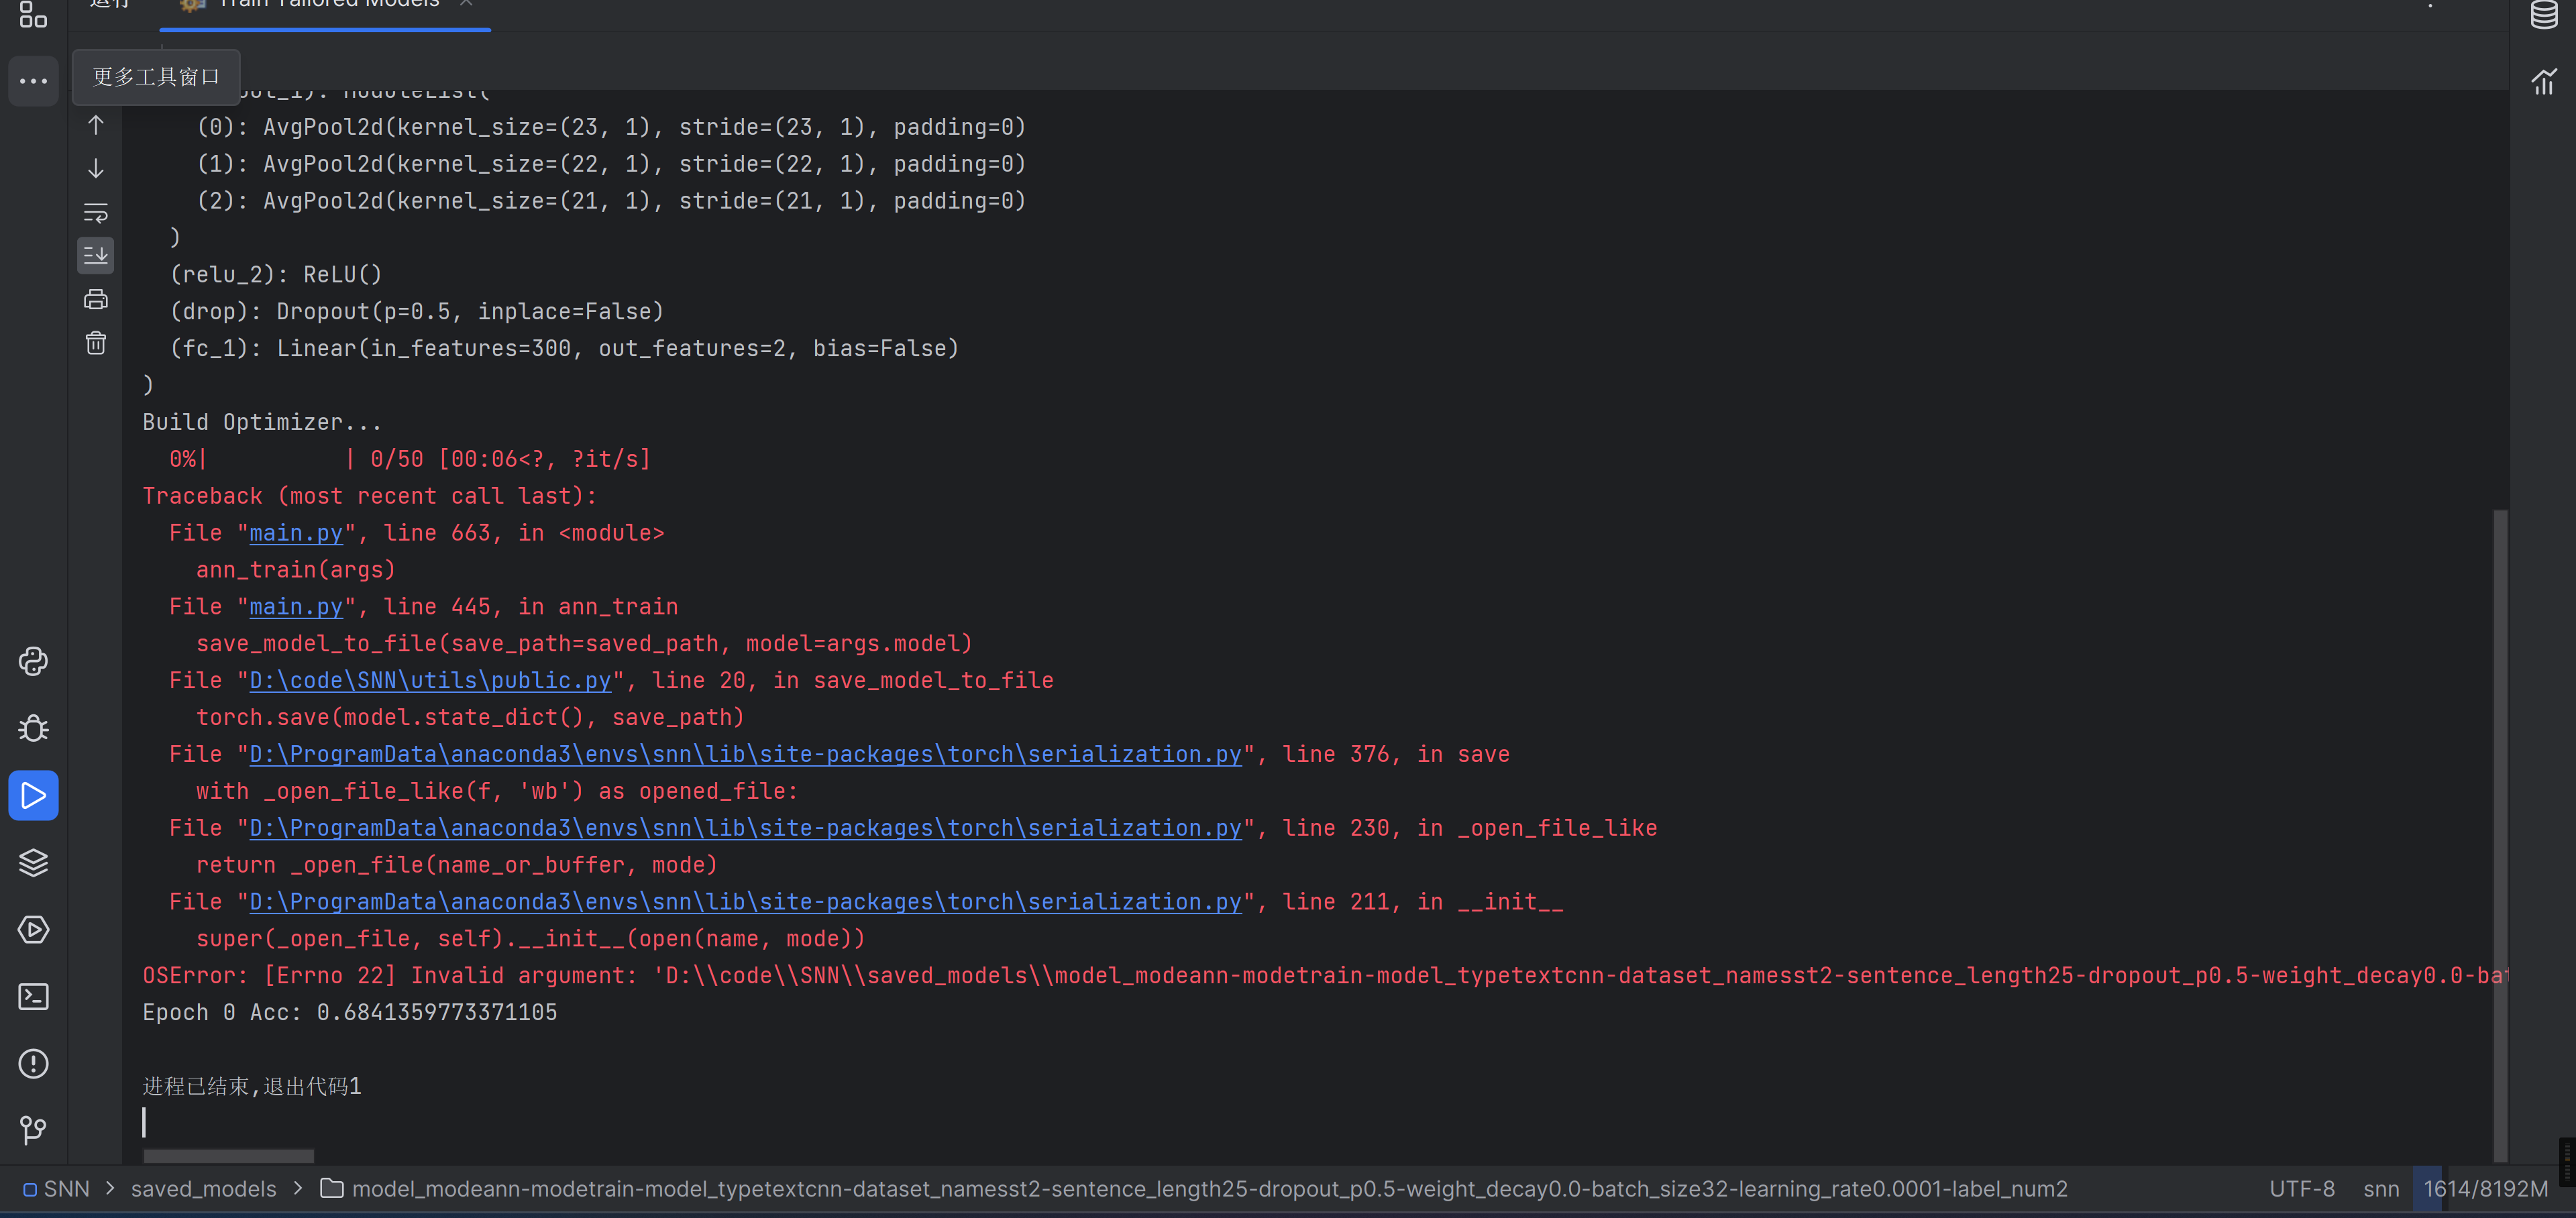Open the Problems tool window
The width and height of the screenshot is (2576, 1218).
pyautogui.click(x=33, y=1063)
